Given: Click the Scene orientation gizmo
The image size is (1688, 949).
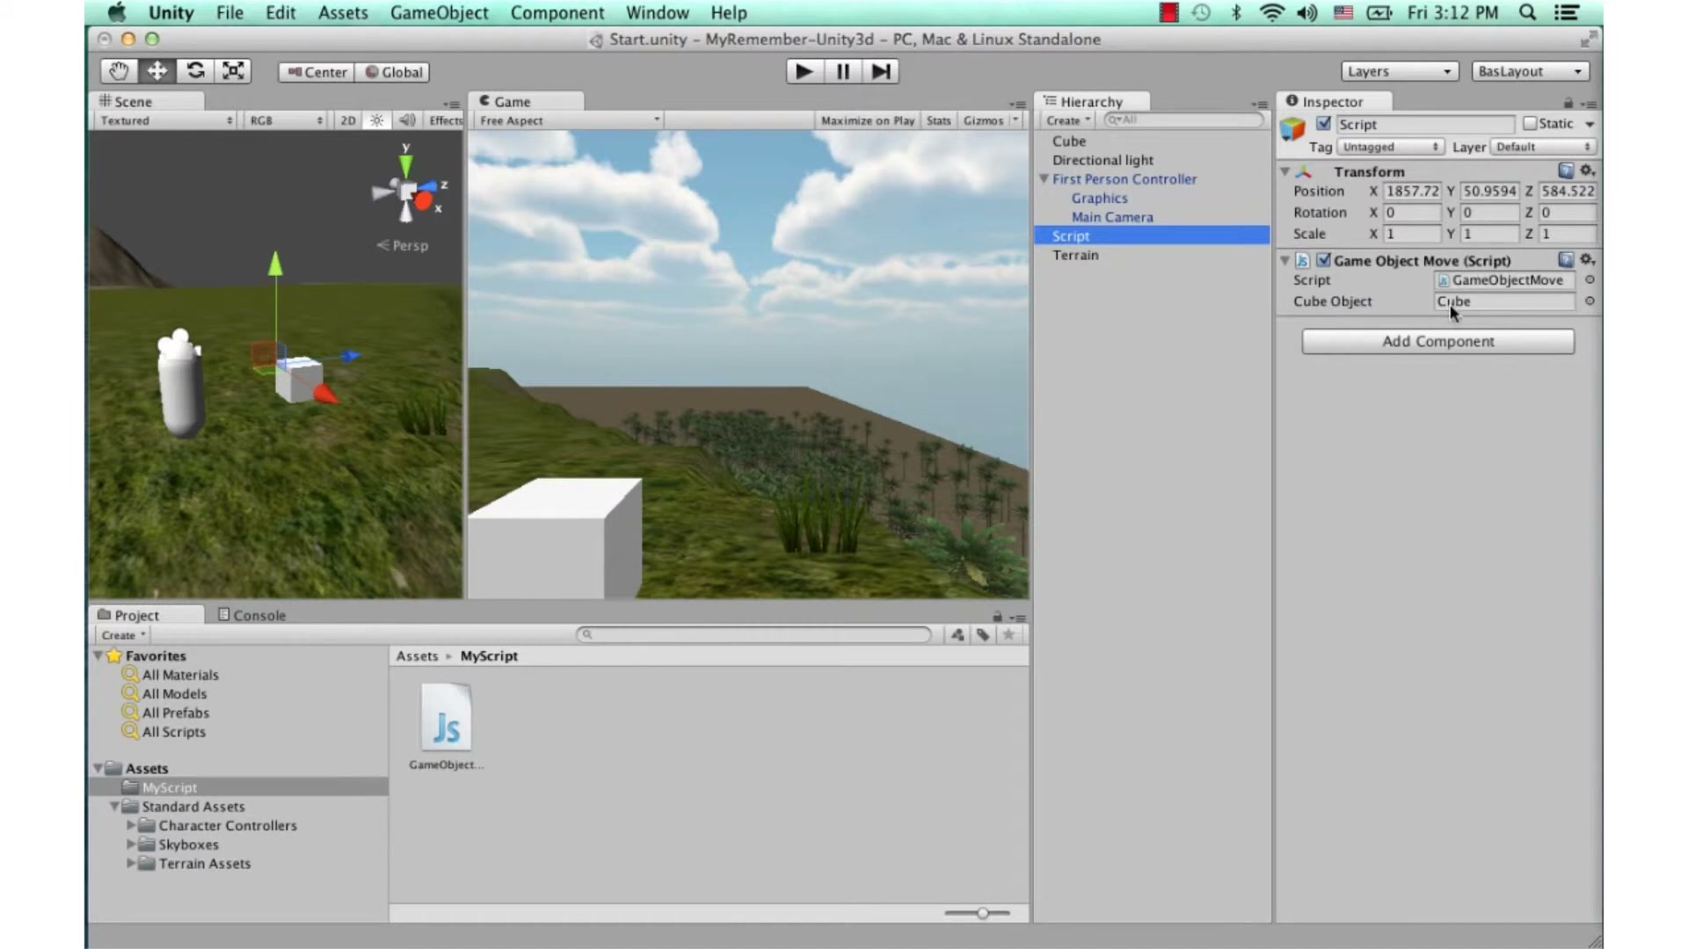Looking at the screenshot, I should 407,191.
